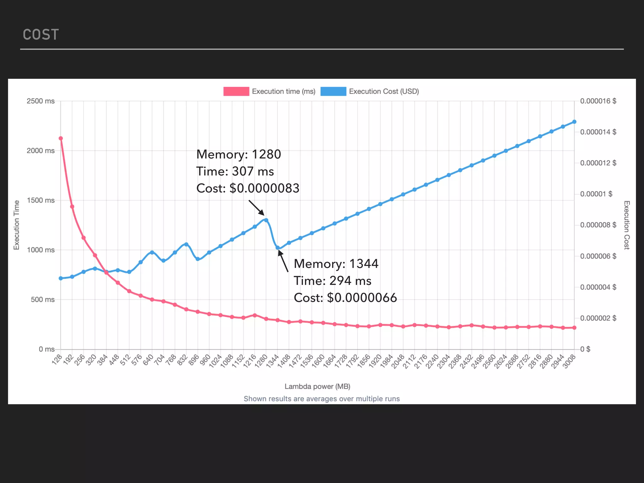The width and height of the screenshot is (644, 483).
Task: Select the blue cost data point at 1344 MB
Action: (x=278, y=248)
